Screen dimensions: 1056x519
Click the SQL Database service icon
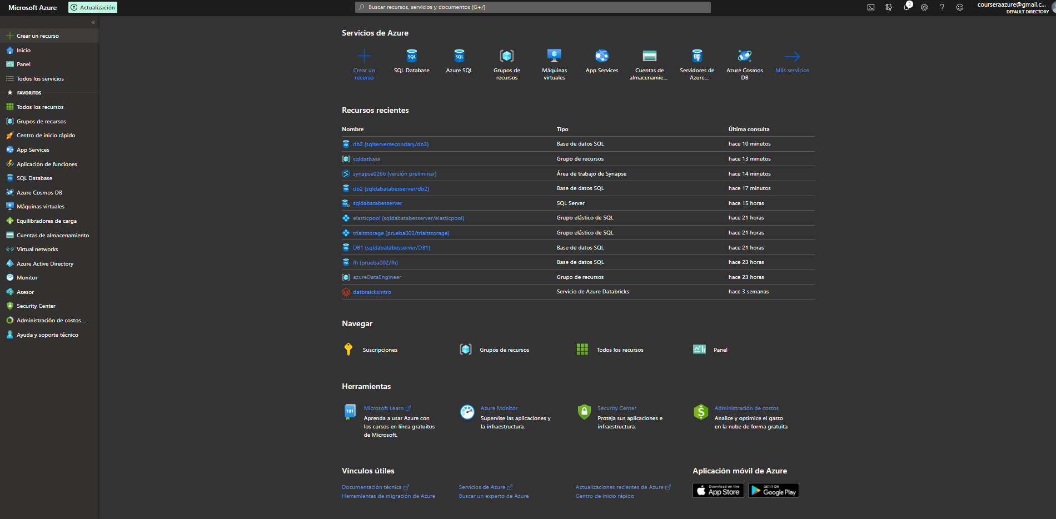[411, 56]
